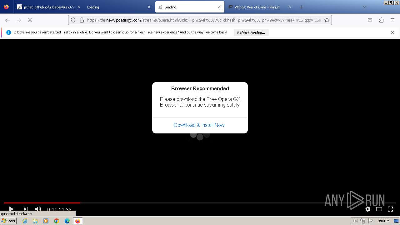This screenshot has width=400, height=225.
Task: Open tracking protection shield icon
Action: click(73, 20)
